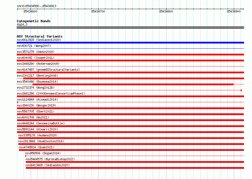Click the 85434700 ruler position label
The width and height of the screenshot is (252, 179).
(98, 11)
